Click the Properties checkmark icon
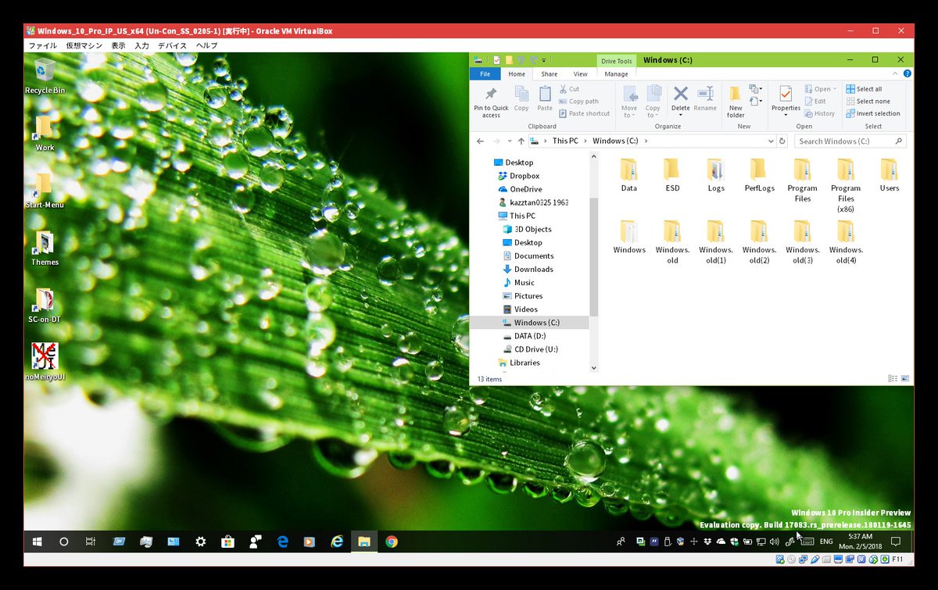The height and width of the screenshot is (590, 938). [x=786, y=94]
